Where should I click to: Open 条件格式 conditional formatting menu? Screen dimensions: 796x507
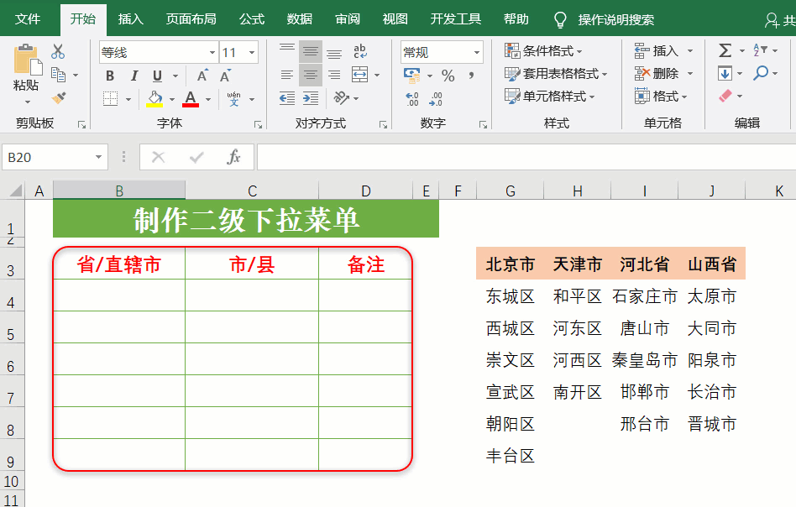(x=544, y=50)
